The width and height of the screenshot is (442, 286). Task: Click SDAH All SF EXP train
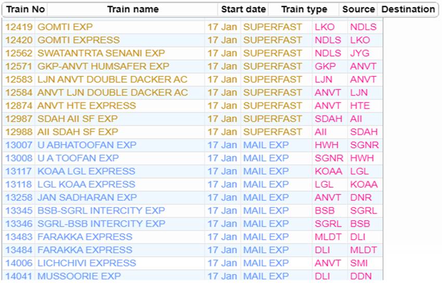77,119
